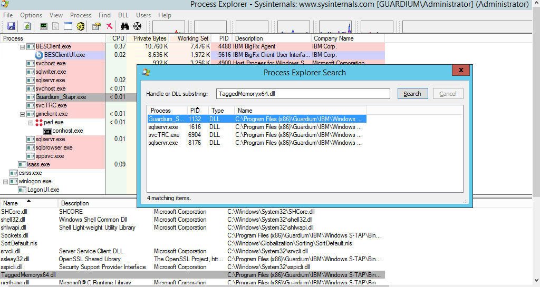Click the Cancel button in the dialog
This screenshot has width=540, height=287.
click(448, 94)
